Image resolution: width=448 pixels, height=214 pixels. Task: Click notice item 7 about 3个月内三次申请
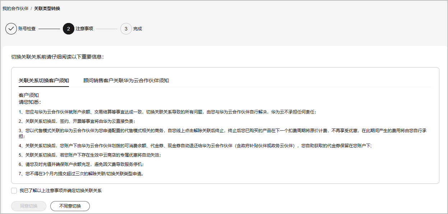pos(81,174)
